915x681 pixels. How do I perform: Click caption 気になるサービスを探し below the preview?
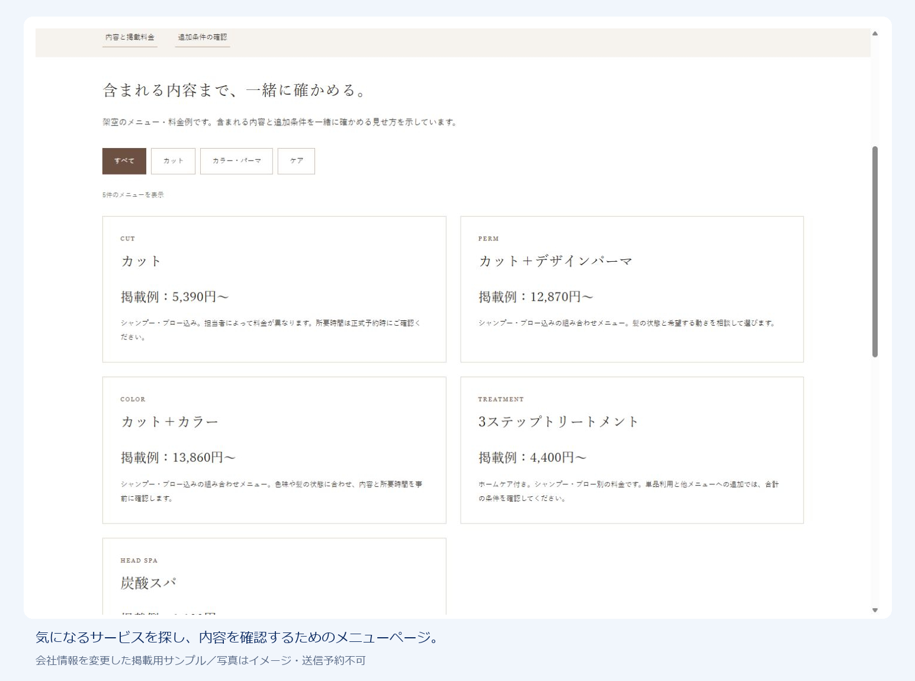pos(239,637)
